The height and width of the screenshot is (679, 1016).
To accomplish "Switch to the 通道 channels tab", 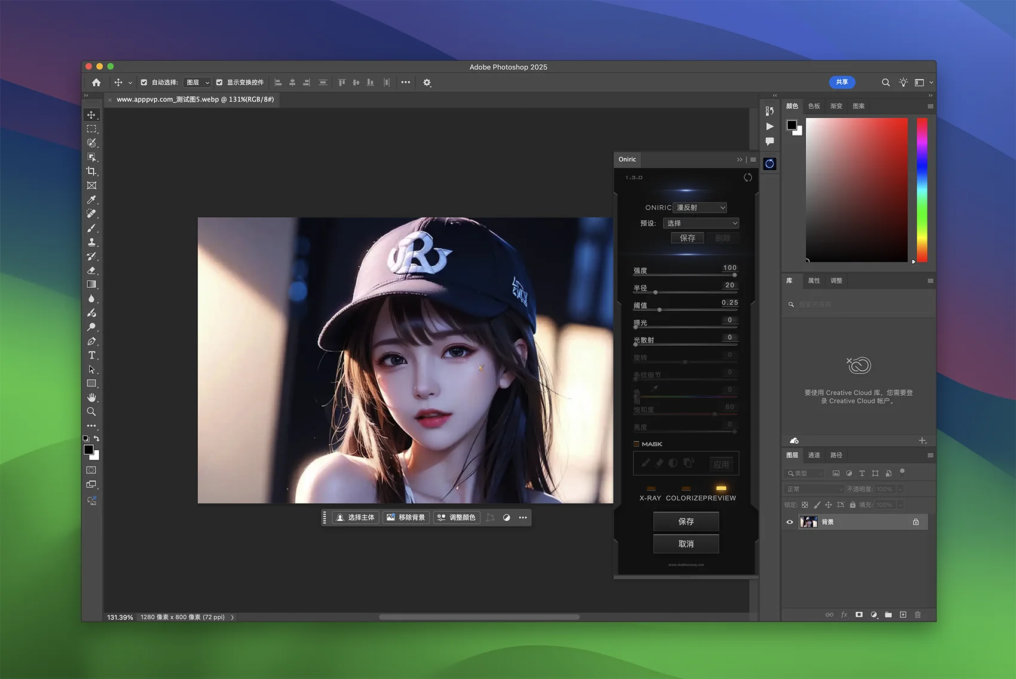I will pyautogui.click(x=814, y=455).
